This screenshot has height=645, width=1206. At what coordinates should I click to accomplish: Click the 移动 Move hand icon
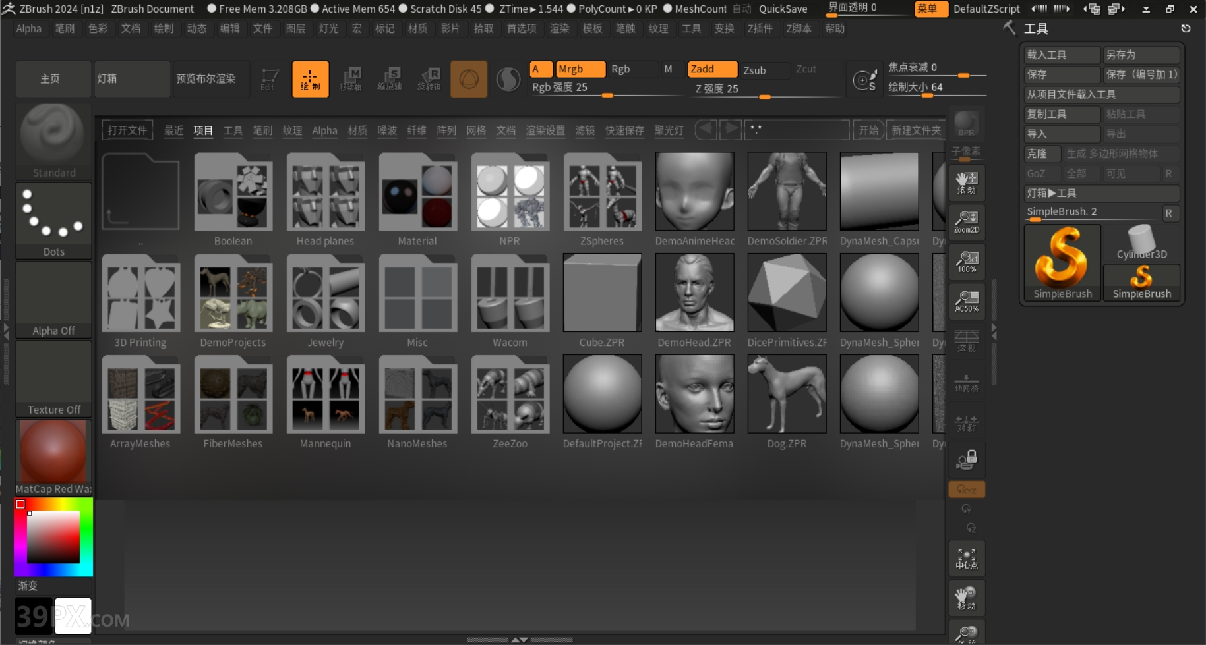967,598
